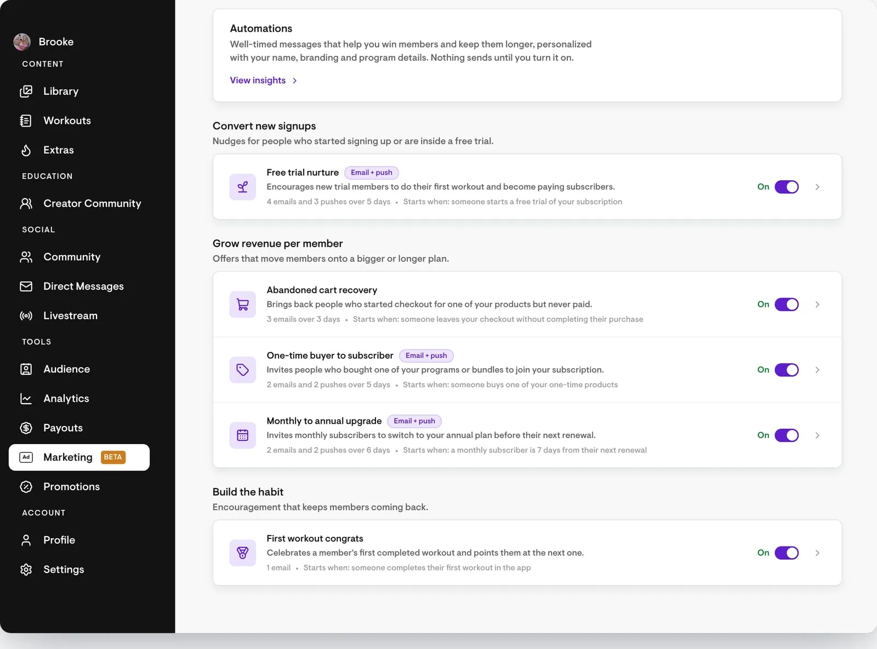
Task: Click the Monthly to annual calendar icon
Action: [243, 435]
